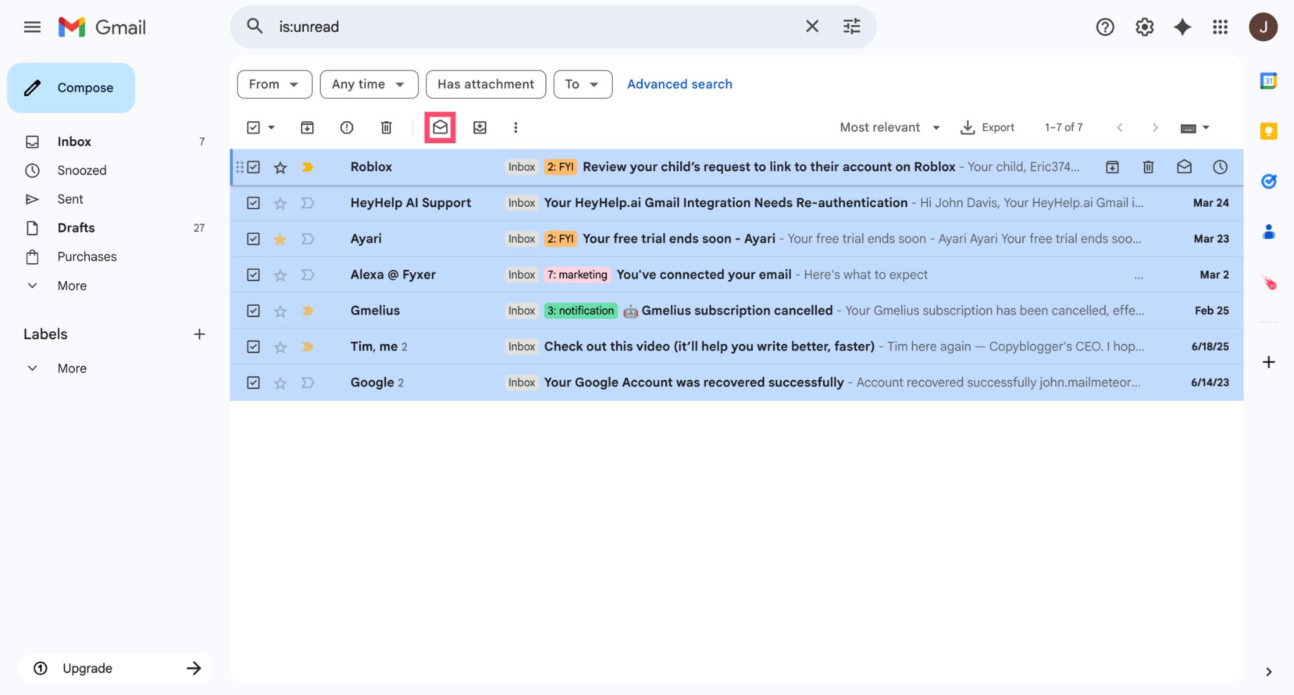Image resolution: width=1294 pixels, height=695 pixels.
Task: Star the Roblox email
Action: pos(280,167)
